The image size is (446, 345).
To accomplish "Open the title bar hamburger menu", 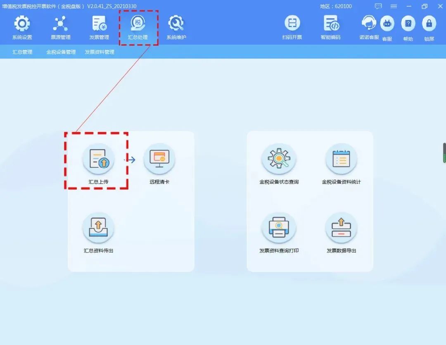I will coord(394,6).
